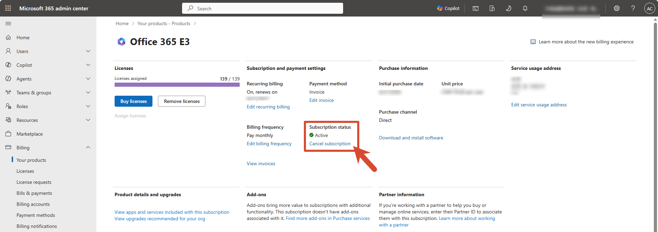Click the AC account avatar

click(649, 9)
